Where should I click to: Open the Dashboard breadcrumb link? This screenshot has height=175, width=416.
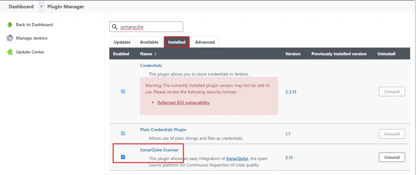click(21, 6)
